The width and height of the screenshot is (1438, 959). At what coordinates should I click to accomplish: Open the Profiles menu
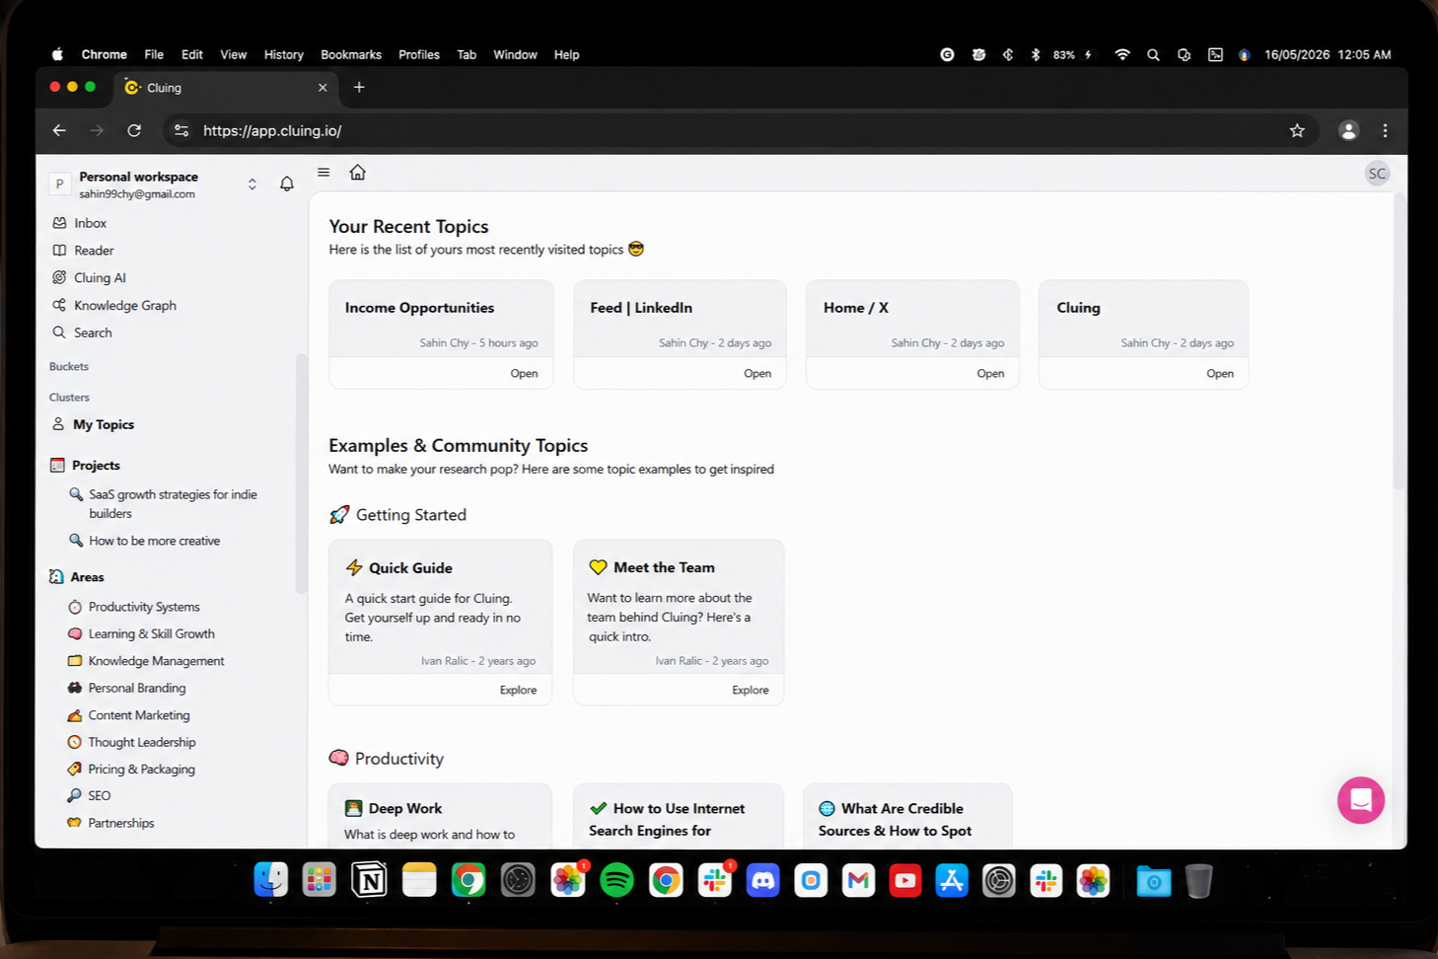419,54
